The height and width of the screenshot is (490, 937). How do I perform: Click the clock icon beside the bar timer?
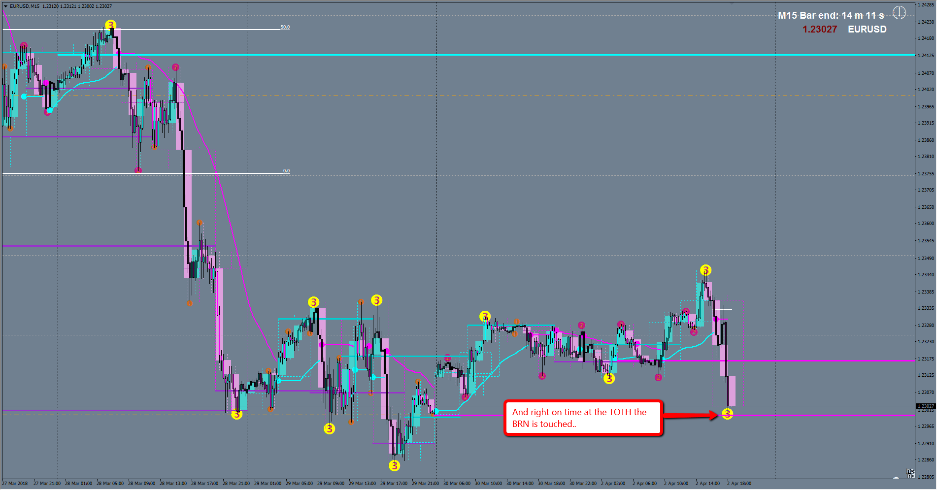[x=899, y=13]
